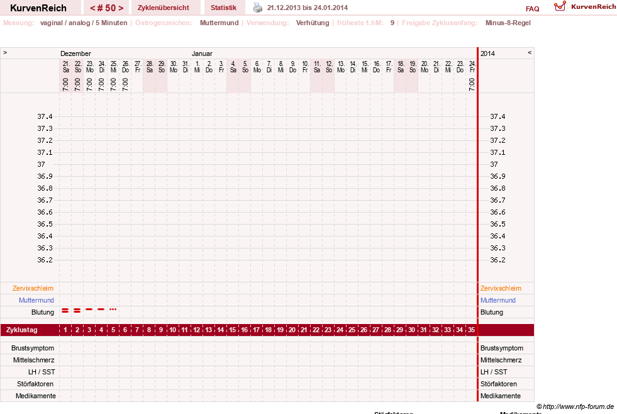Click the 'Muttermund' Östrogenzeichen value in header

click(219, 23)
